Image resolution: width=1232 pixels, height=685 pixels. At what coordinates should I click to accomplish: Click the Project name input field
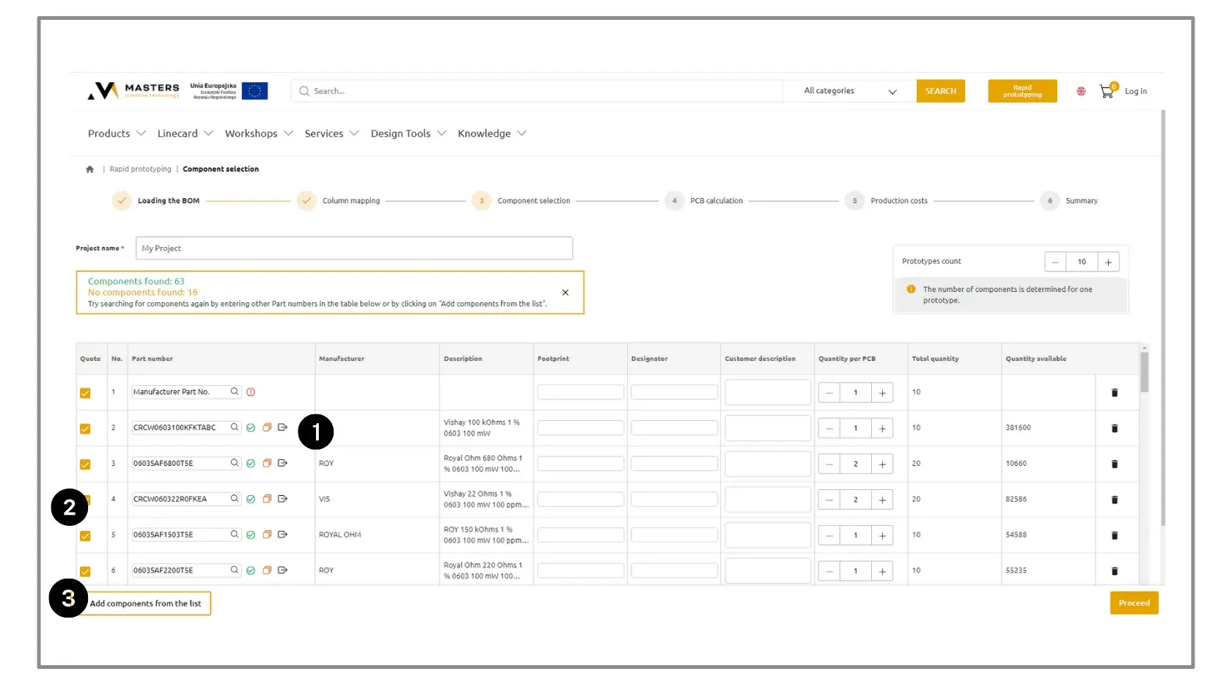click(x=353, y=249)
